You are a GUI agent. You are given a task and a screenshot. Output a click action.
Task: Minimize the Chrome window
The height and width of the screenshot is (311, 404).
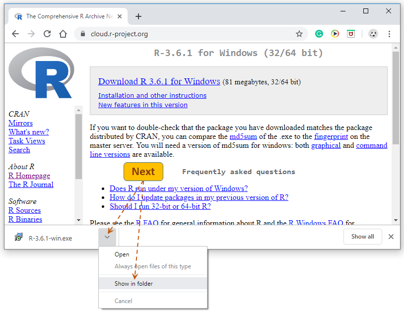342,11
